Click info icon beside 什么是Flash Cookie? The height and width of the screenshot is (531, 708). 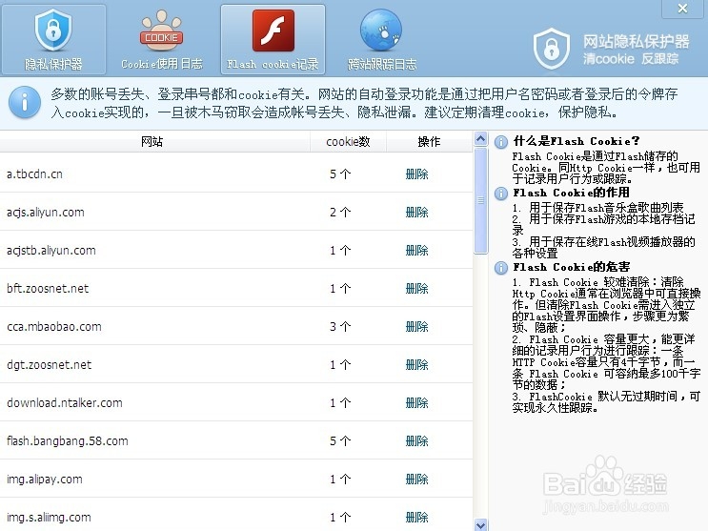click(501, 142)
